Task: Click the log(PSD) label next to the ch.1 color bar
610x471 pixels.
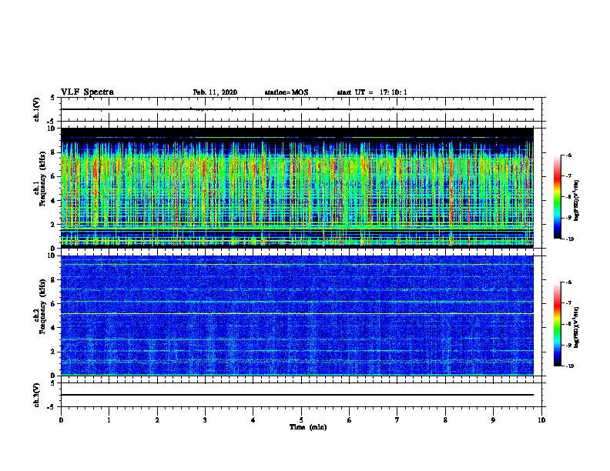Action: 577,200
